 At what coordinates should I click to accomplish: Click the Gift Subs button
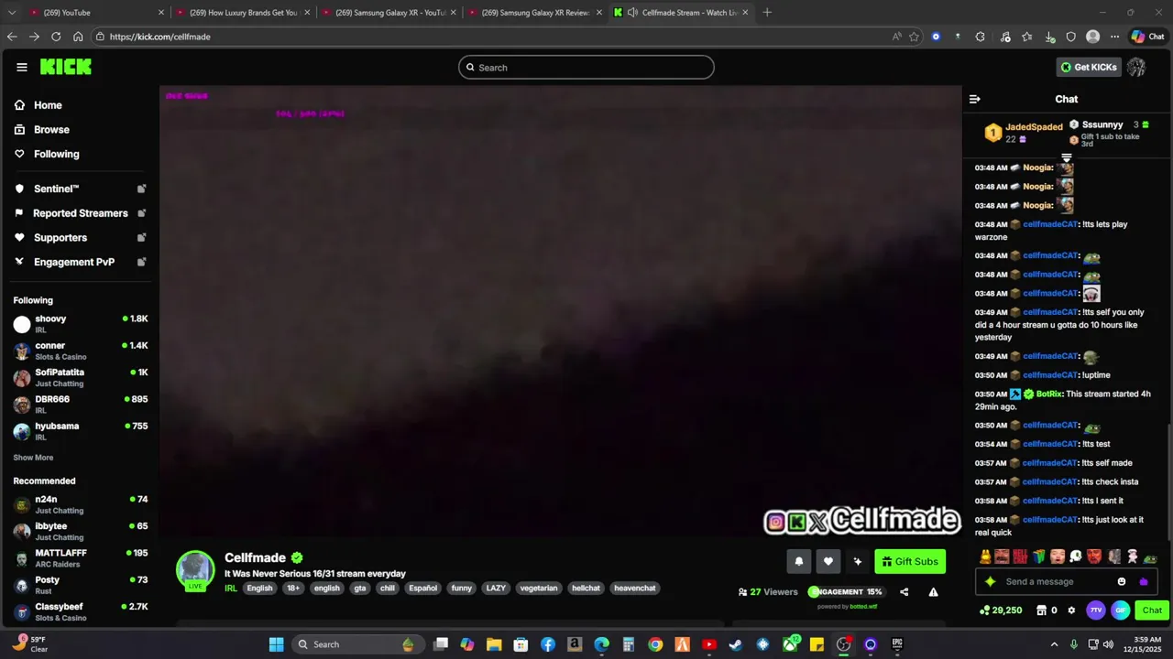(910, 562)
